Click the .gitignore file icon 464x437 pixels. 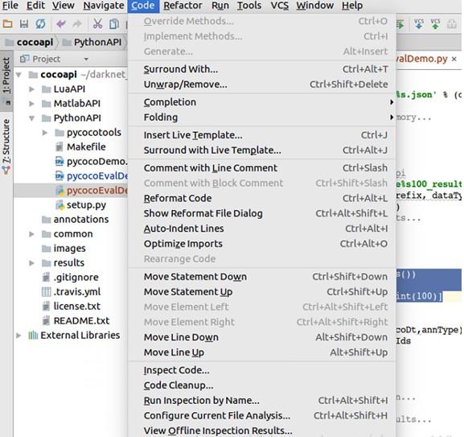46,278
